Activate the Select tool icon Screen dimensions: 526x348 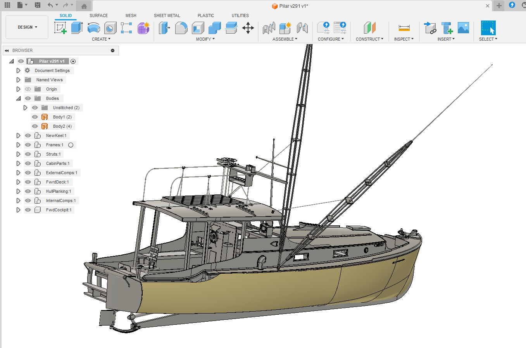(488, 28)
